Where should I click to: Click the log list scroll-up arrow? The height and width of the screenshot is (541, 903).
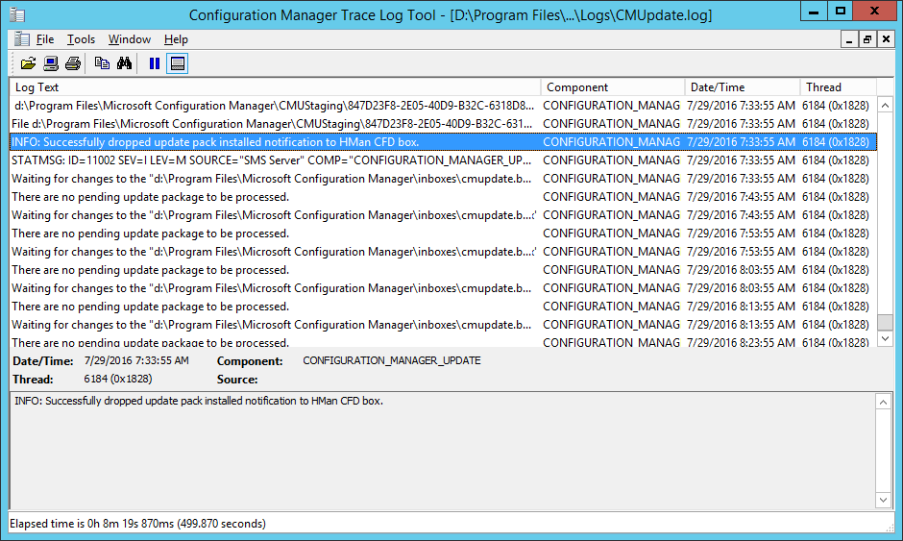(x=885, y=105)
